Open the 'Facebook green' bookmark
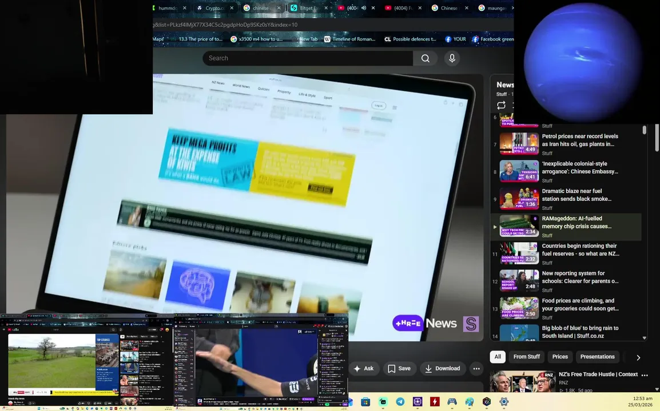The image size is (660, 411). [492, 39]
